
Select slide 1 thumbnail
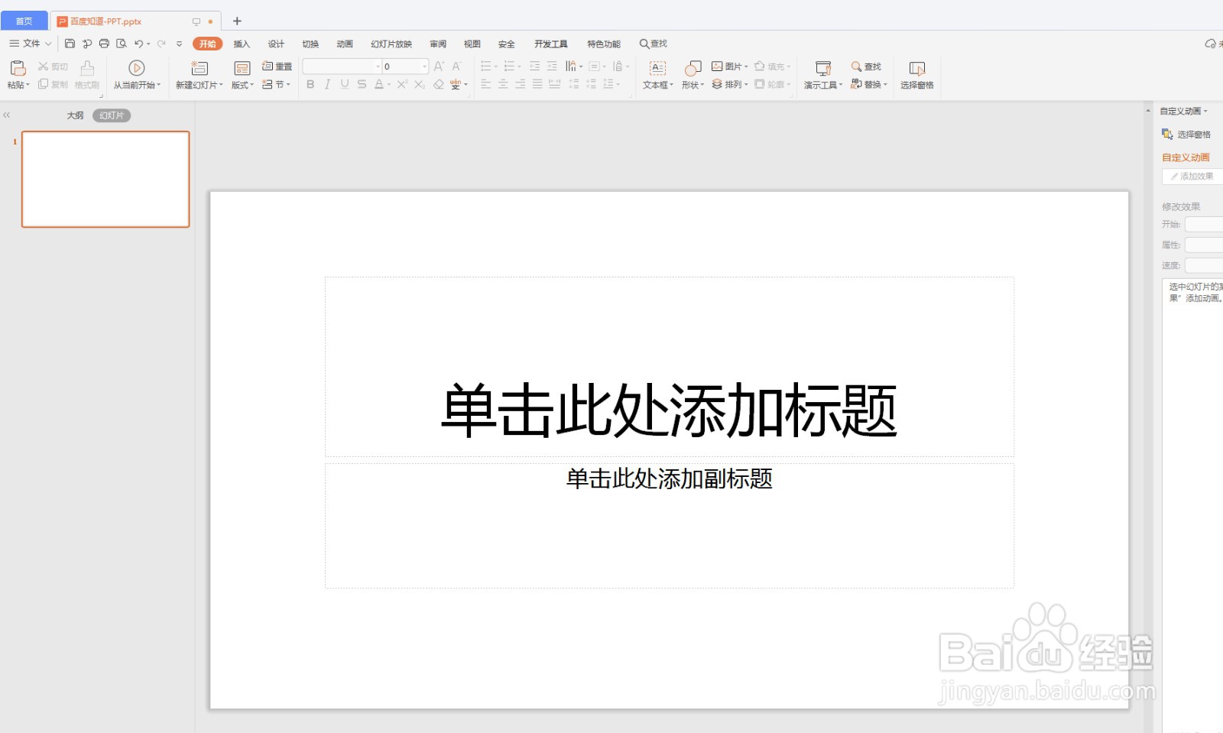pos(105,179)
